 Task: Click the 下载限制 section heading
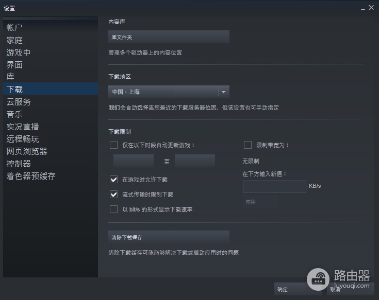[x=120, y=132]
